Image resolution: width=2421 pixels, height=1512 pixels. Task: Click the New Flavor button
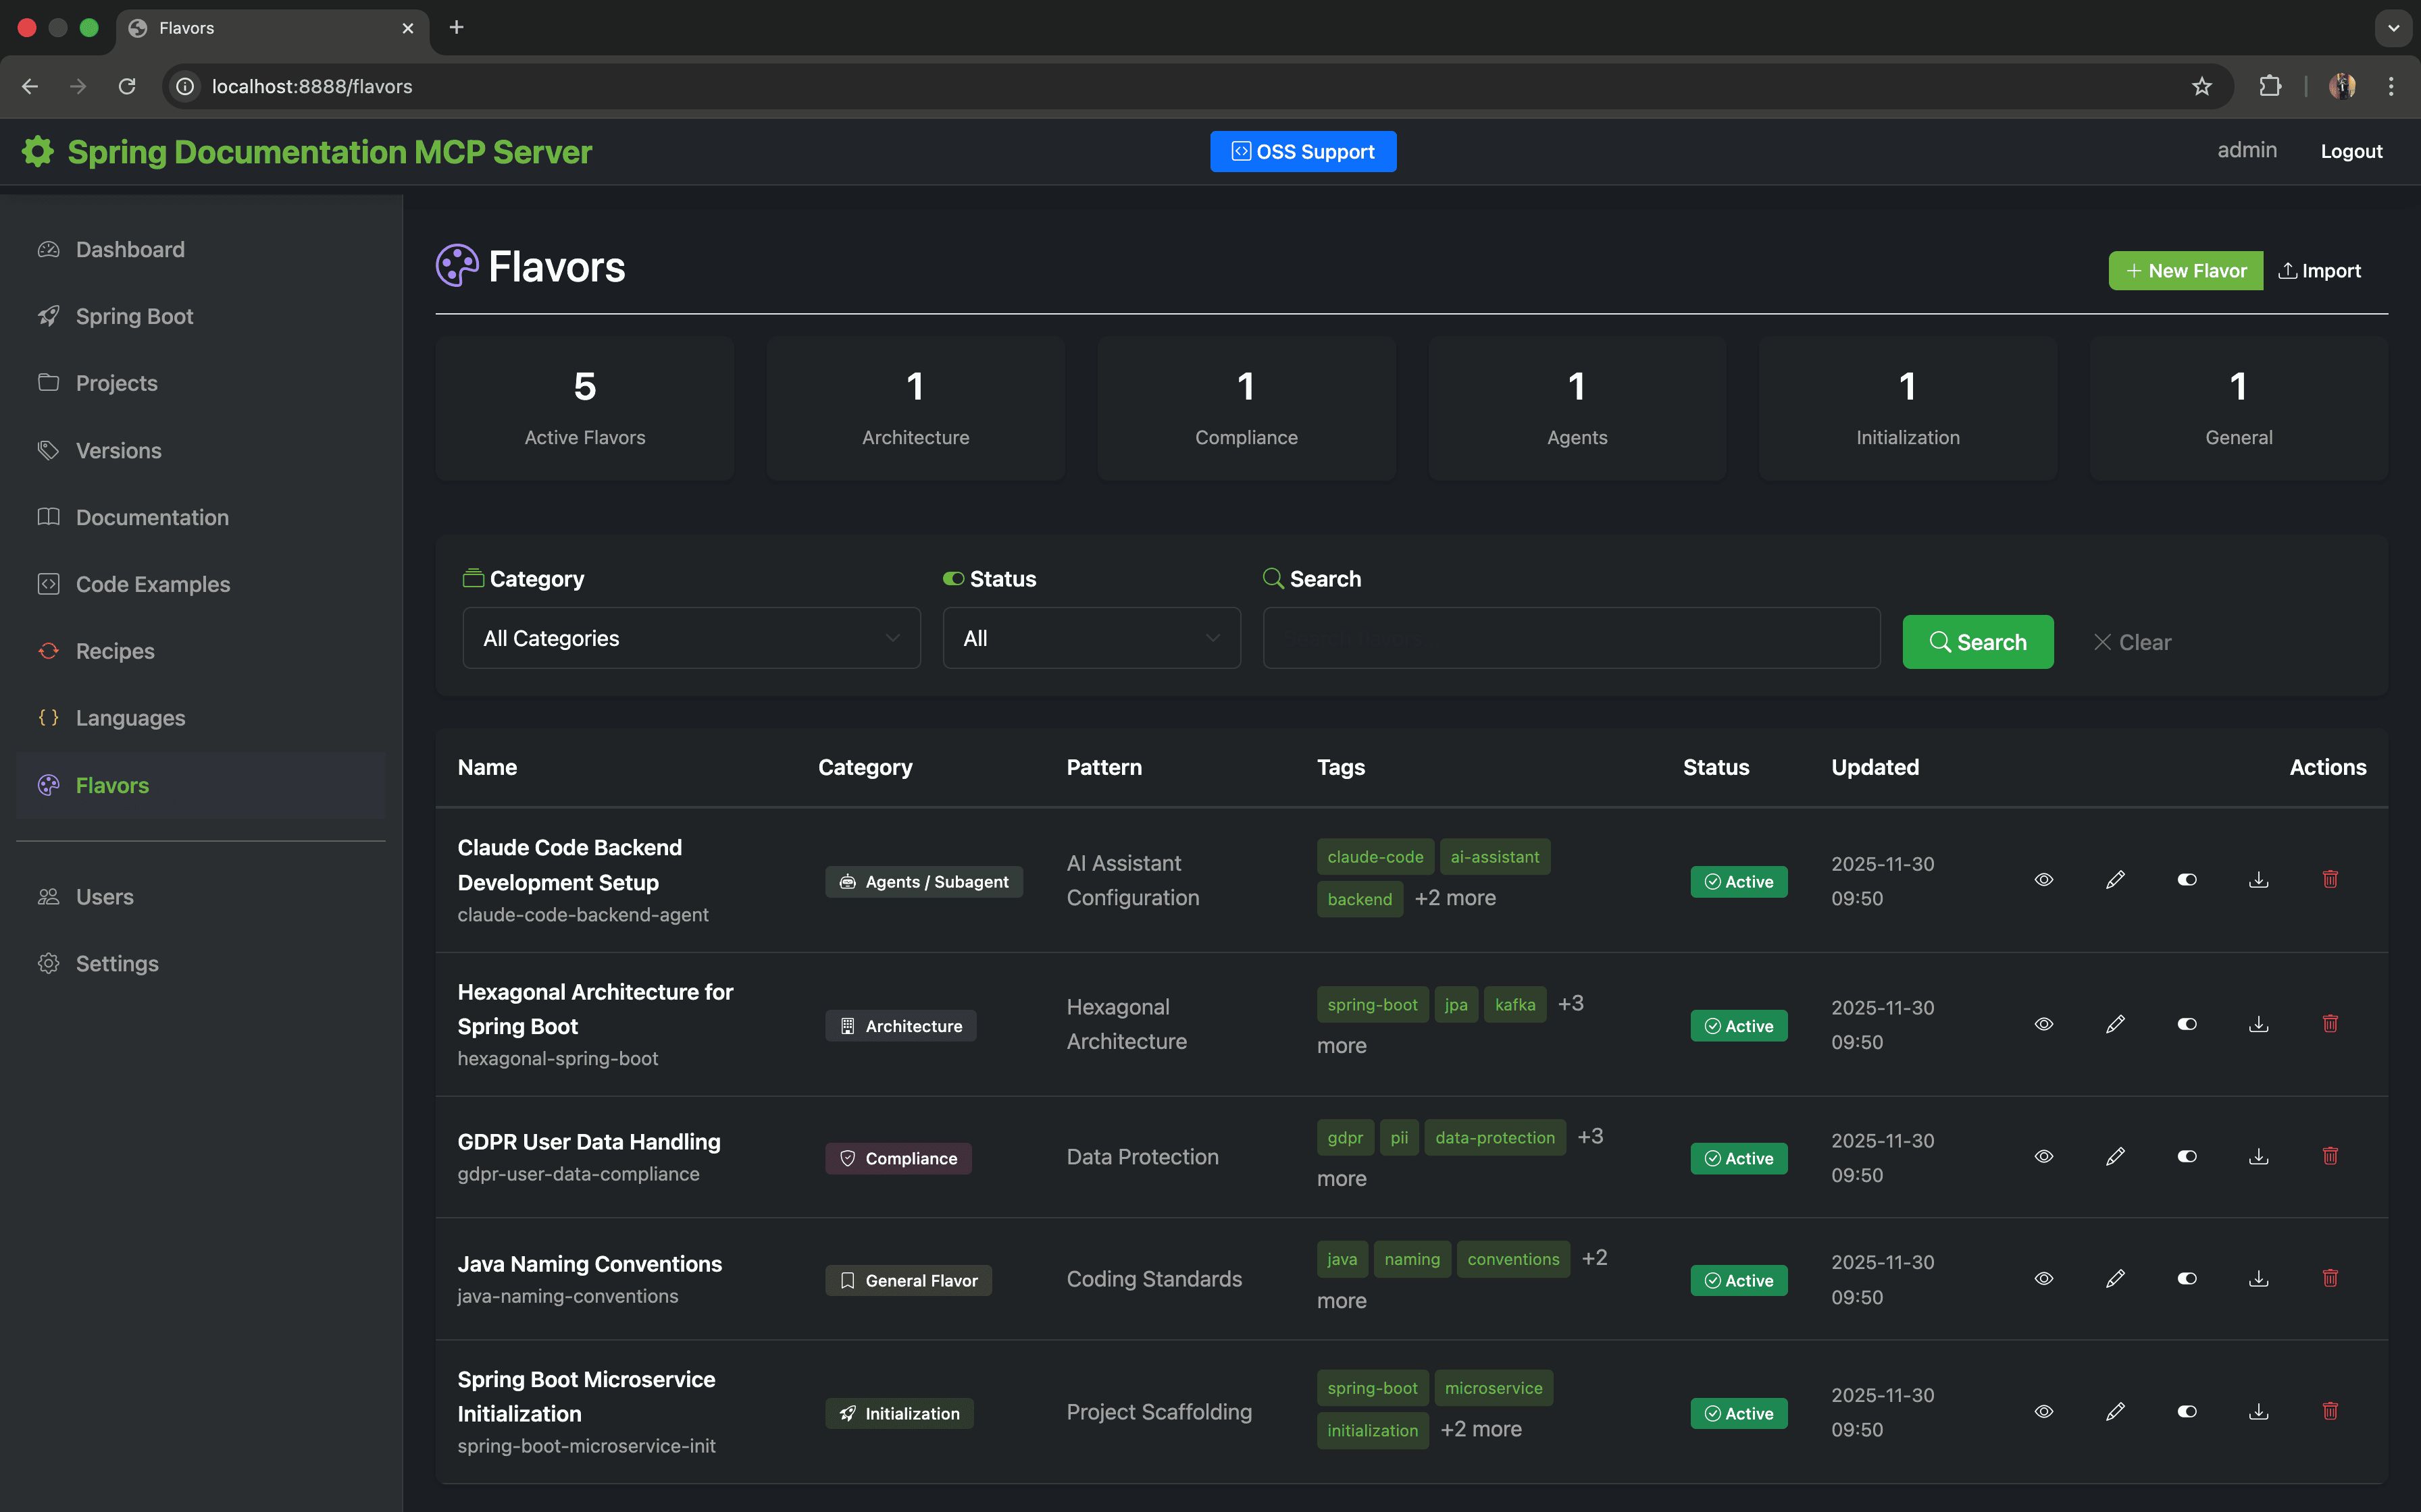point(2186,270)
